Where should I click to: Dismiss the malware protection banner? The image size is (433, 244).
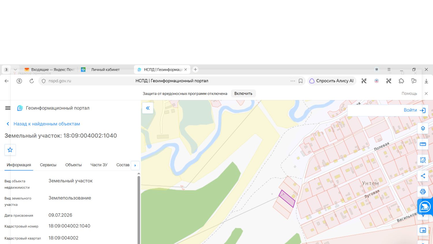point(426,93)
